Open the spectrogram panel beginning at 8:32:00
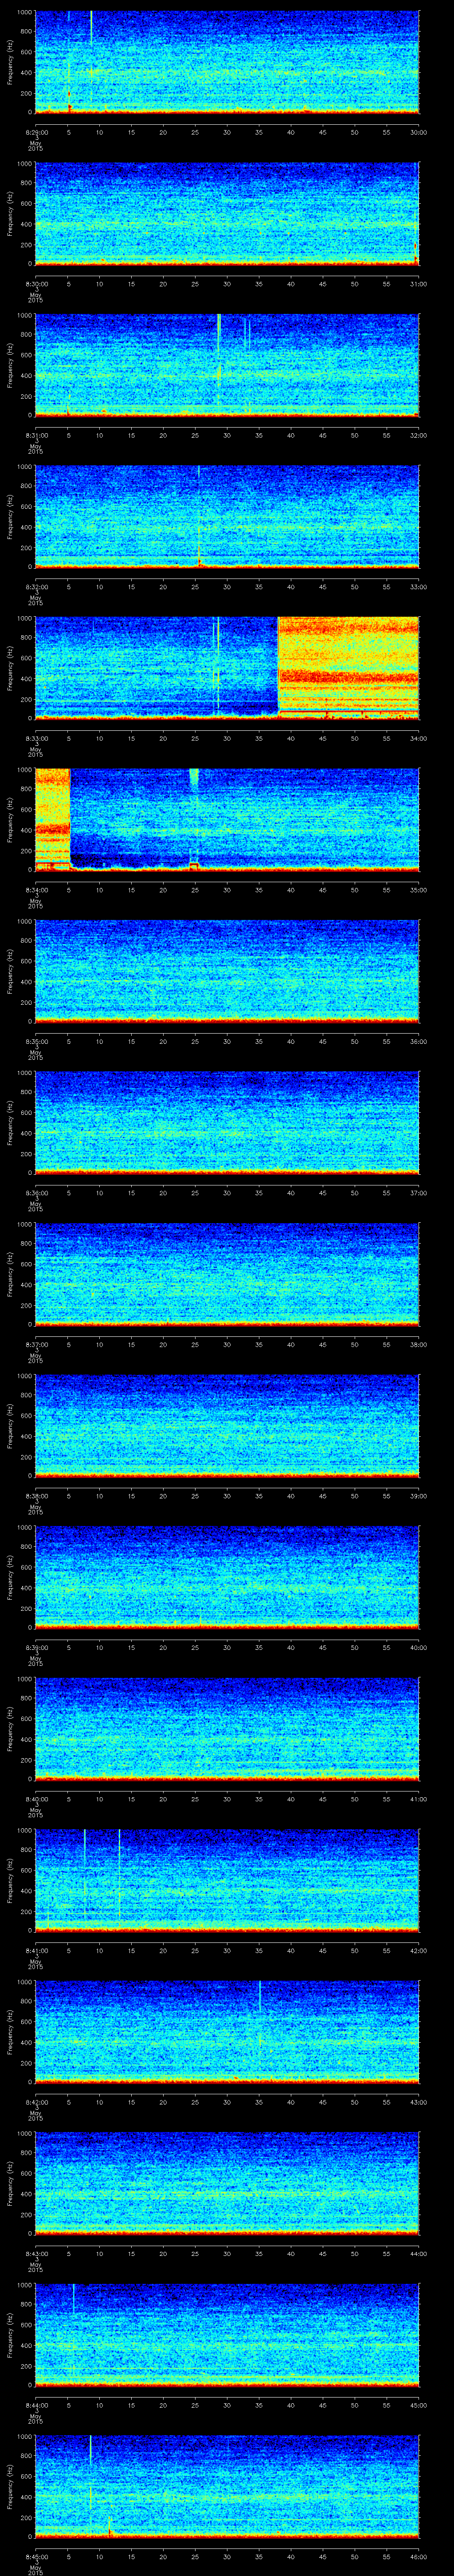The height and width of the screenshot is (2576, 454). point(227,516)
